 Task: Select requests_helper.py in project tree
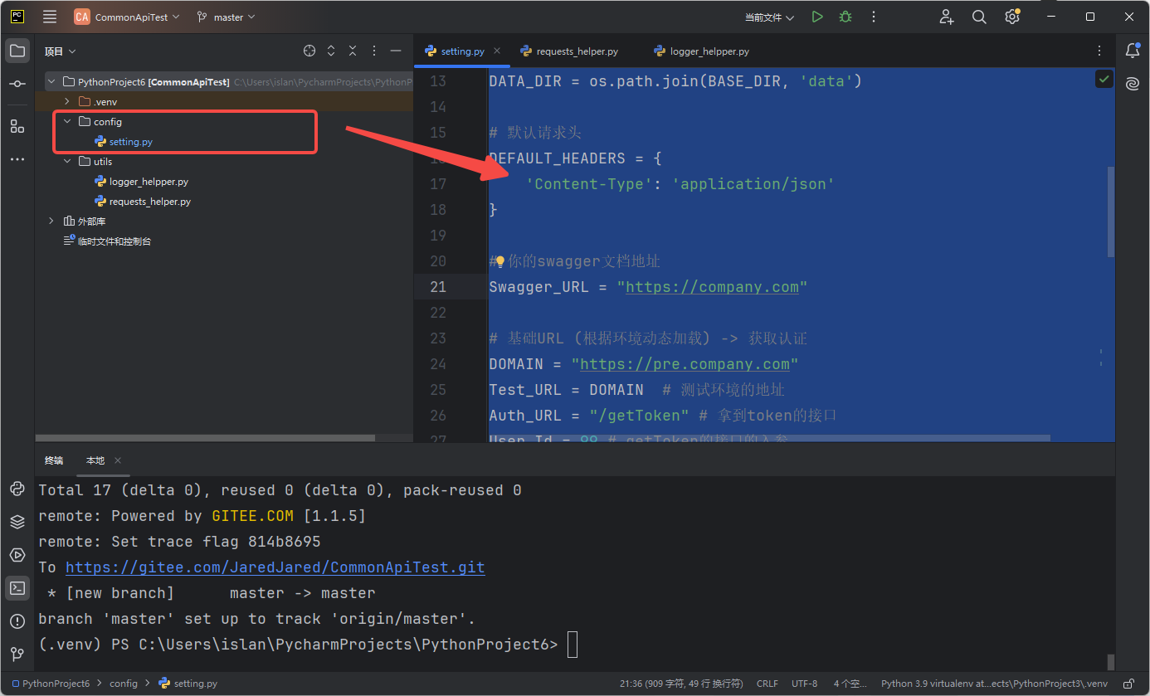149,202
